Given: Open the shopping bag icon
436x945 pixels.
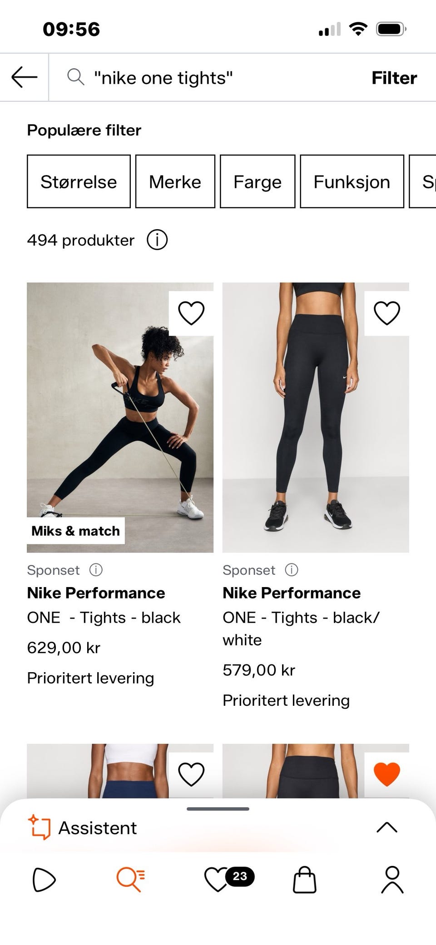Looking at the screenshot, I should coord(304,880).
